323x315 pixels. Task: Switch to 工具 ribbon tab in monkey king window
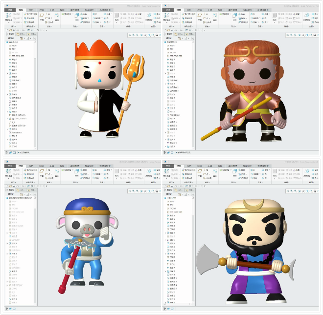[209, 10]
